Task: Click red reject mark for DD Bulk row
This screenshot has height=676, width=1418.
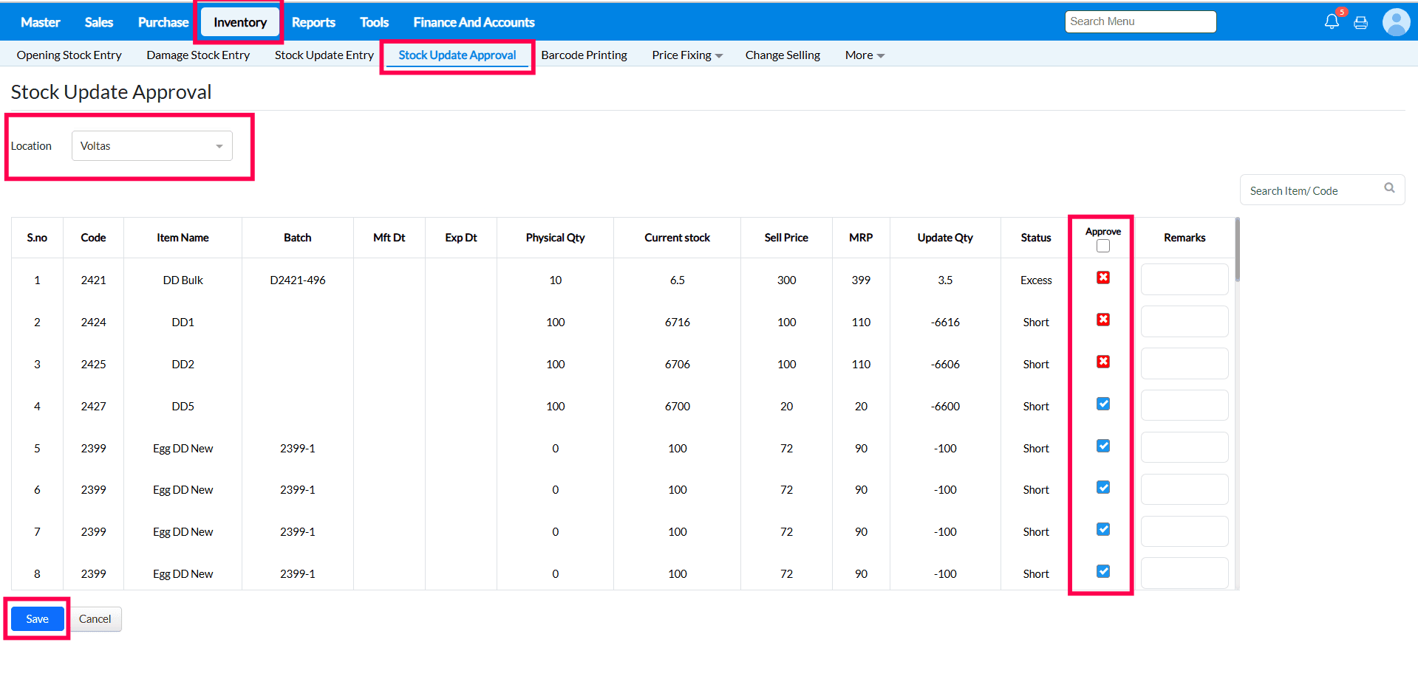Action: [1103, 277]
